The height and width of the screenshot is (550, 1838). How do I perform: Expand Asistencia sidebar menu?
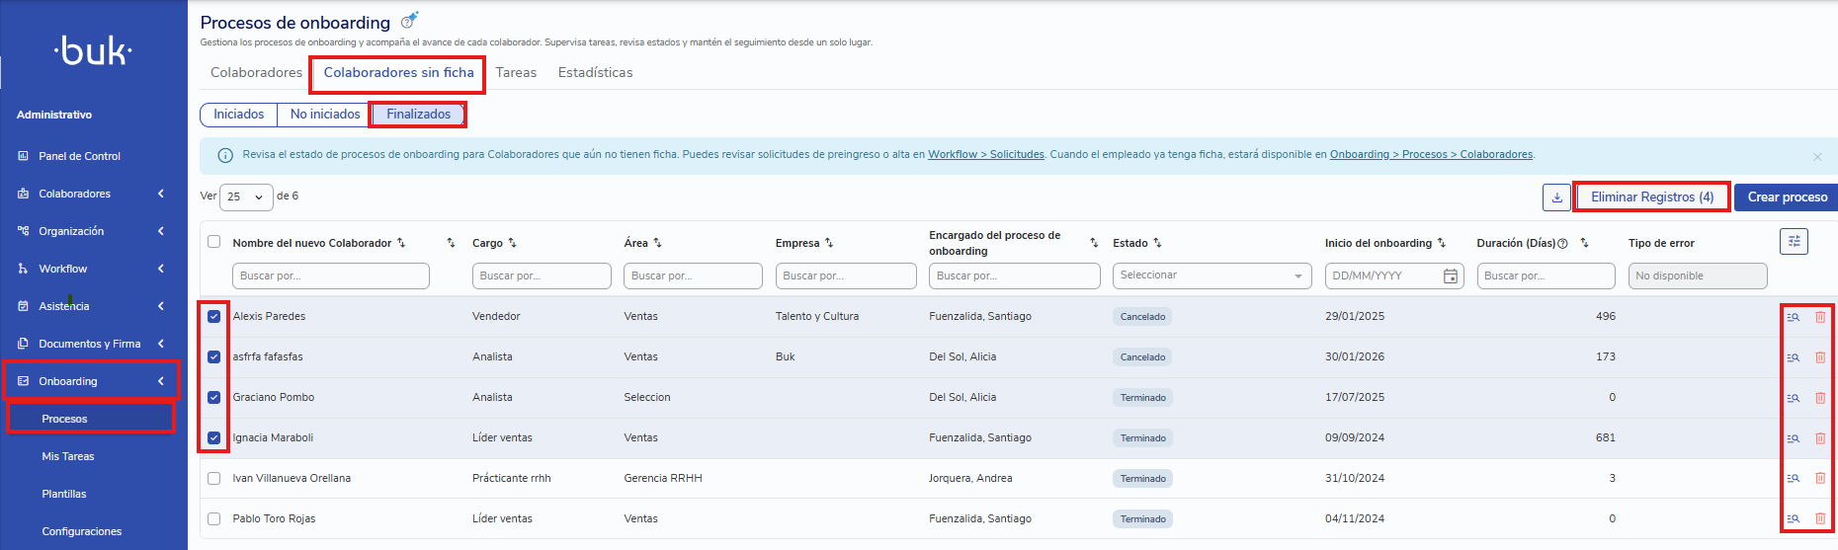(x=93, y=306)
